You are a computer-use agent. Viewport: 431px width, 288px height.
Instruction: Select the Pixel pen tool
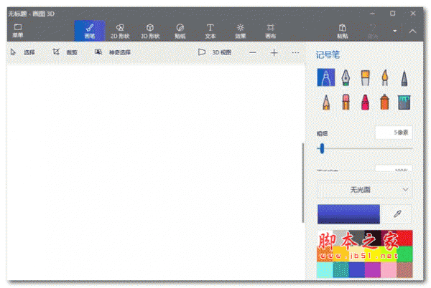point(404,78)
